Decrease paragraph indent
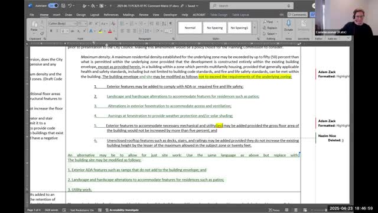 pyautogui.click(x=151, y=24)
